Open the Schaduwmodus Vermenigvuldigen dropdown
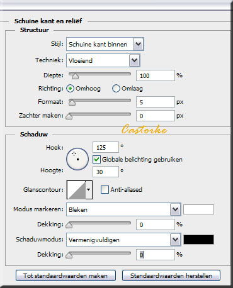233x288 pixels. pos(123,240)
